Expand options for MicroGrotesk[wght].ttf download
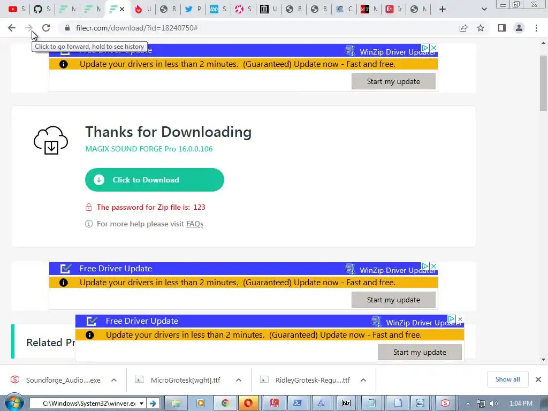 pyautogui.click(x=239, y=380)
